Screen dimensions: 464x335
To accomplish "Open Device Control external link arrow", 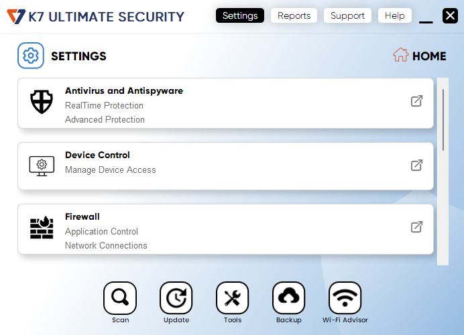I will 416,165.
